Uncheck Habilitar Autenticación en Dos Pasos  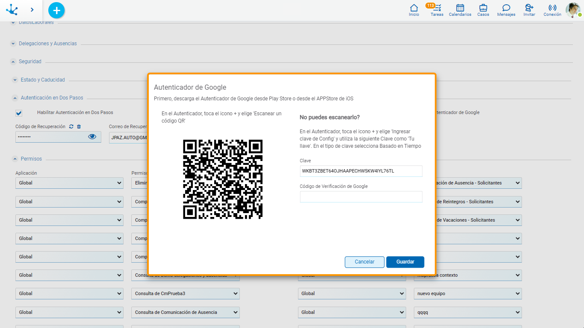point(19,113)
